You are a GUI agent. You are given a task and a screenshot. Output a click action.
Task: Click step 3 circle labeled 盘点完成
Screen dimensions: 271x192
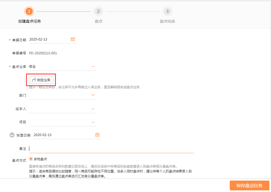point(167,11)
